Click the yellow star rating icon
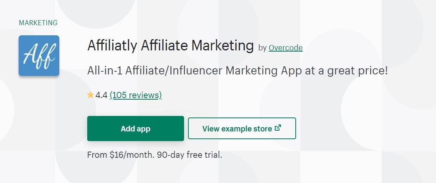This screenshot has width=436, height=183. point(90,95)
